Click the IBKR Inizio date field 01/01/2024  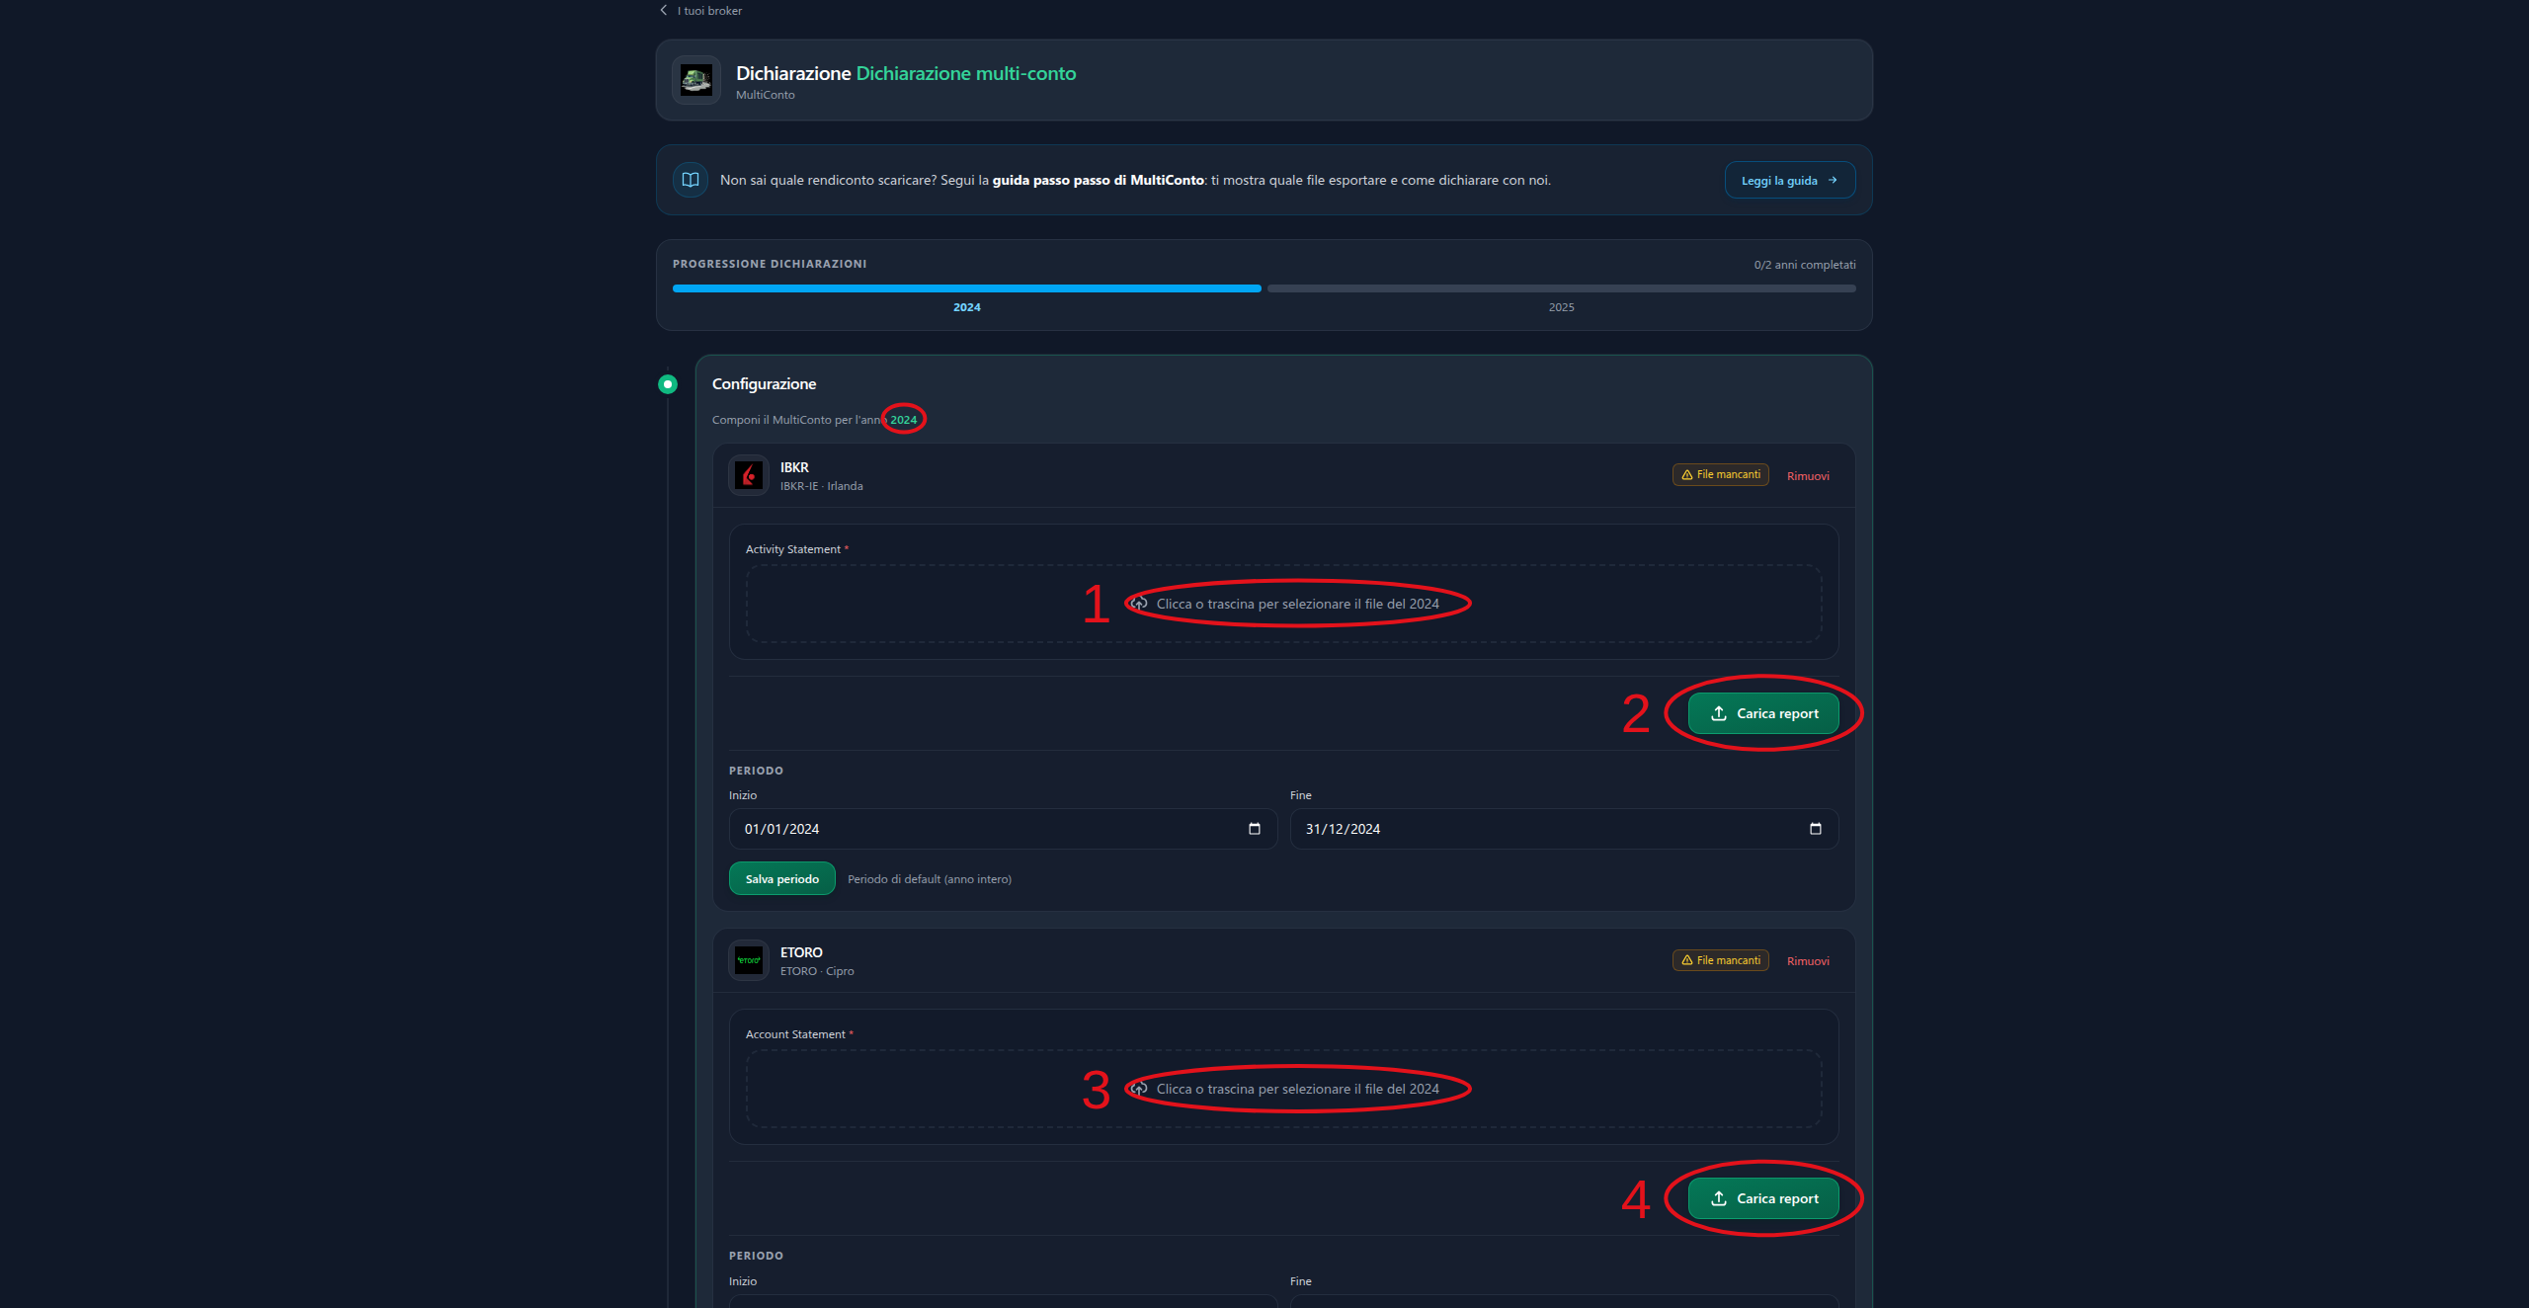[x=1003, y=829]
